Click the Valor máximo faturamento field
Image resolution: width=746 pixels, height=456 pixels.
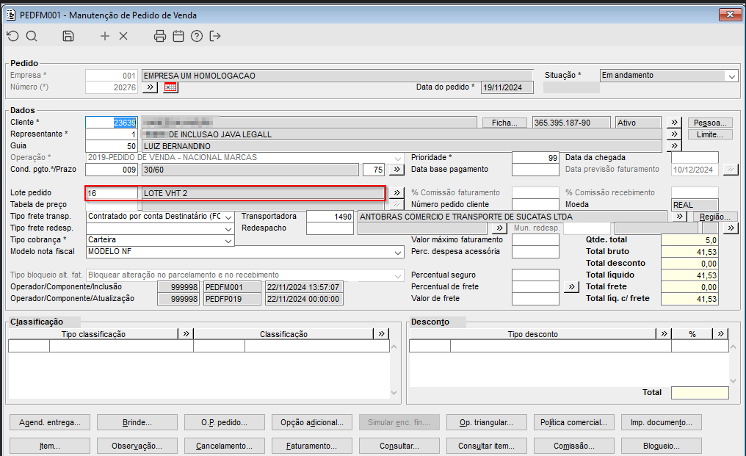[x=535, y=240]
